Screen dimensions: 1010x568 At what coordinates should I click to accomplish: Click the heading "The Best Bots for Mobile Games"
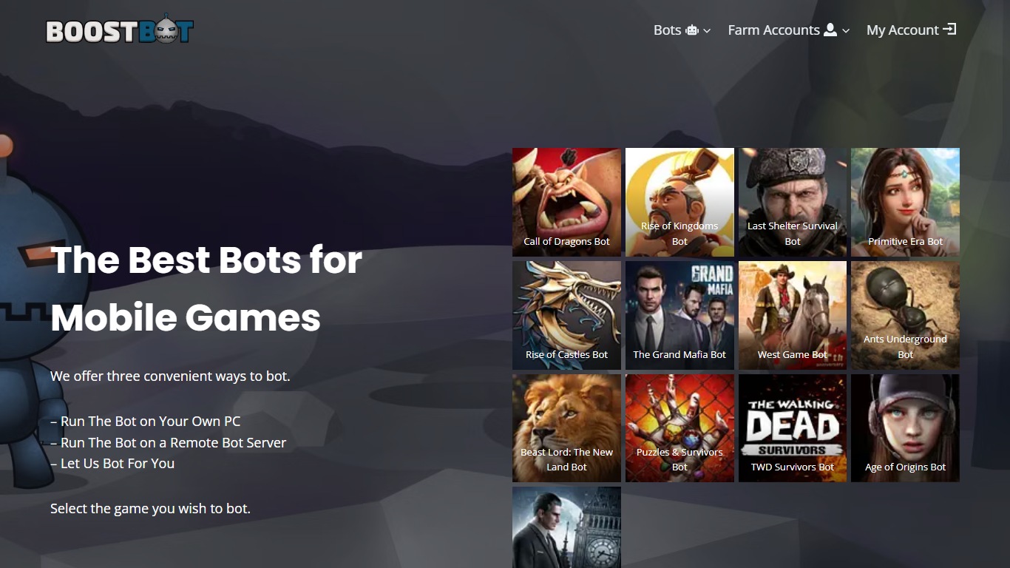point(206,288)
